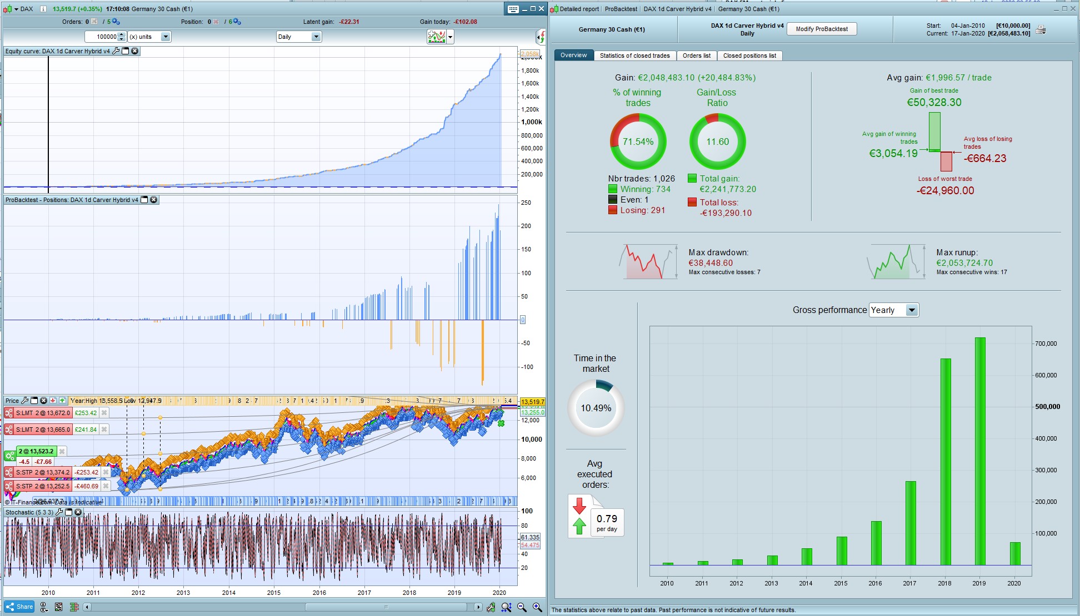Switch to Statistics of closed trades tab

coord(634,55)
